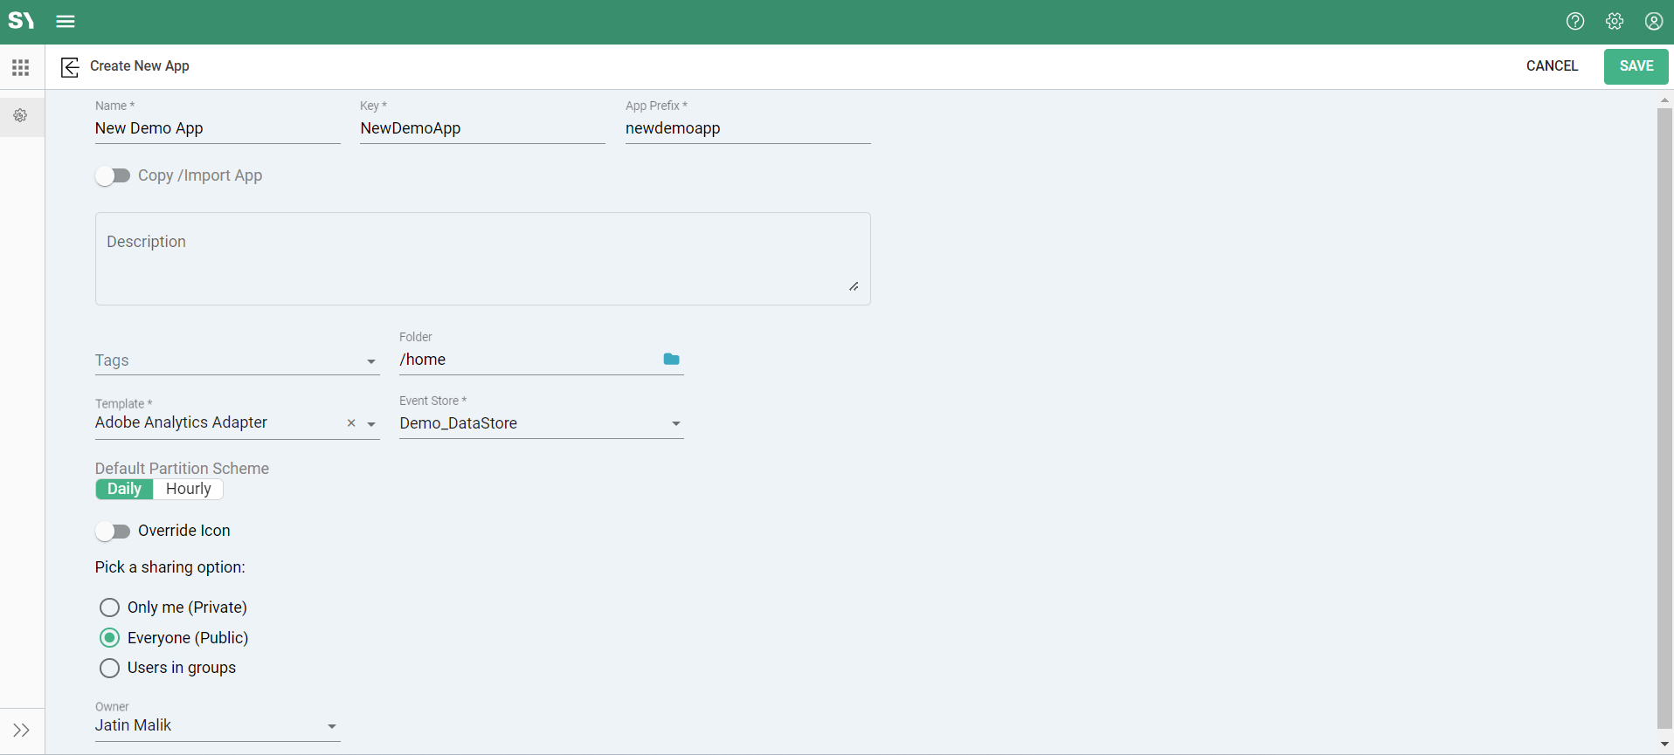
Task: Clear the Adobe Analytics Adapter template selection
Action: click(x=351, y=423)
